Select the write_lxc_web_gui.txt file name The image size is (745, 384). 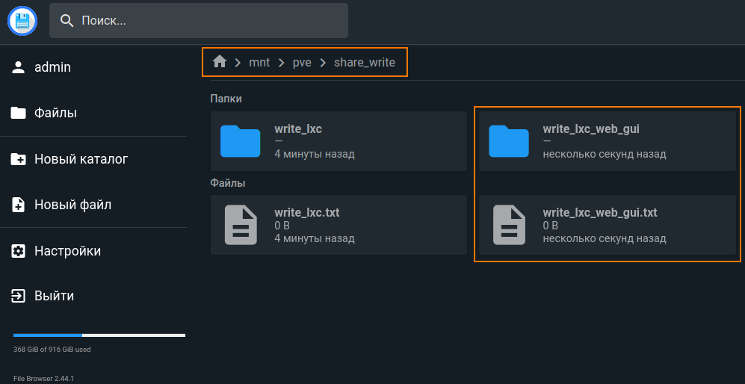600,212
